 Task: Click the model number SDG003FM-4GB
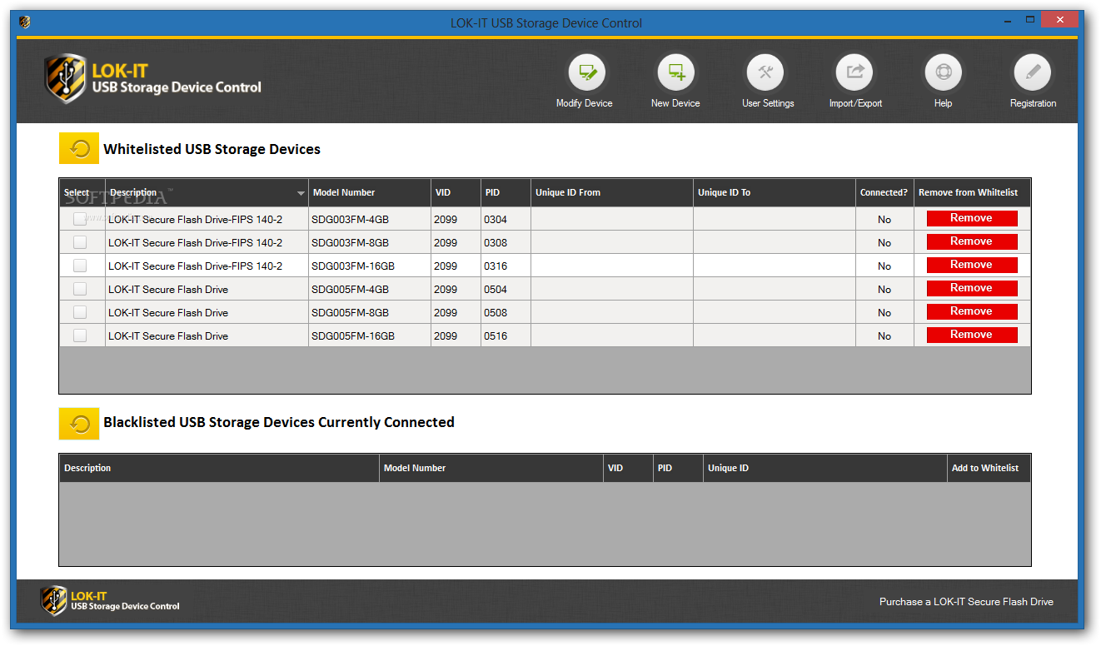[x=350, y=220]
